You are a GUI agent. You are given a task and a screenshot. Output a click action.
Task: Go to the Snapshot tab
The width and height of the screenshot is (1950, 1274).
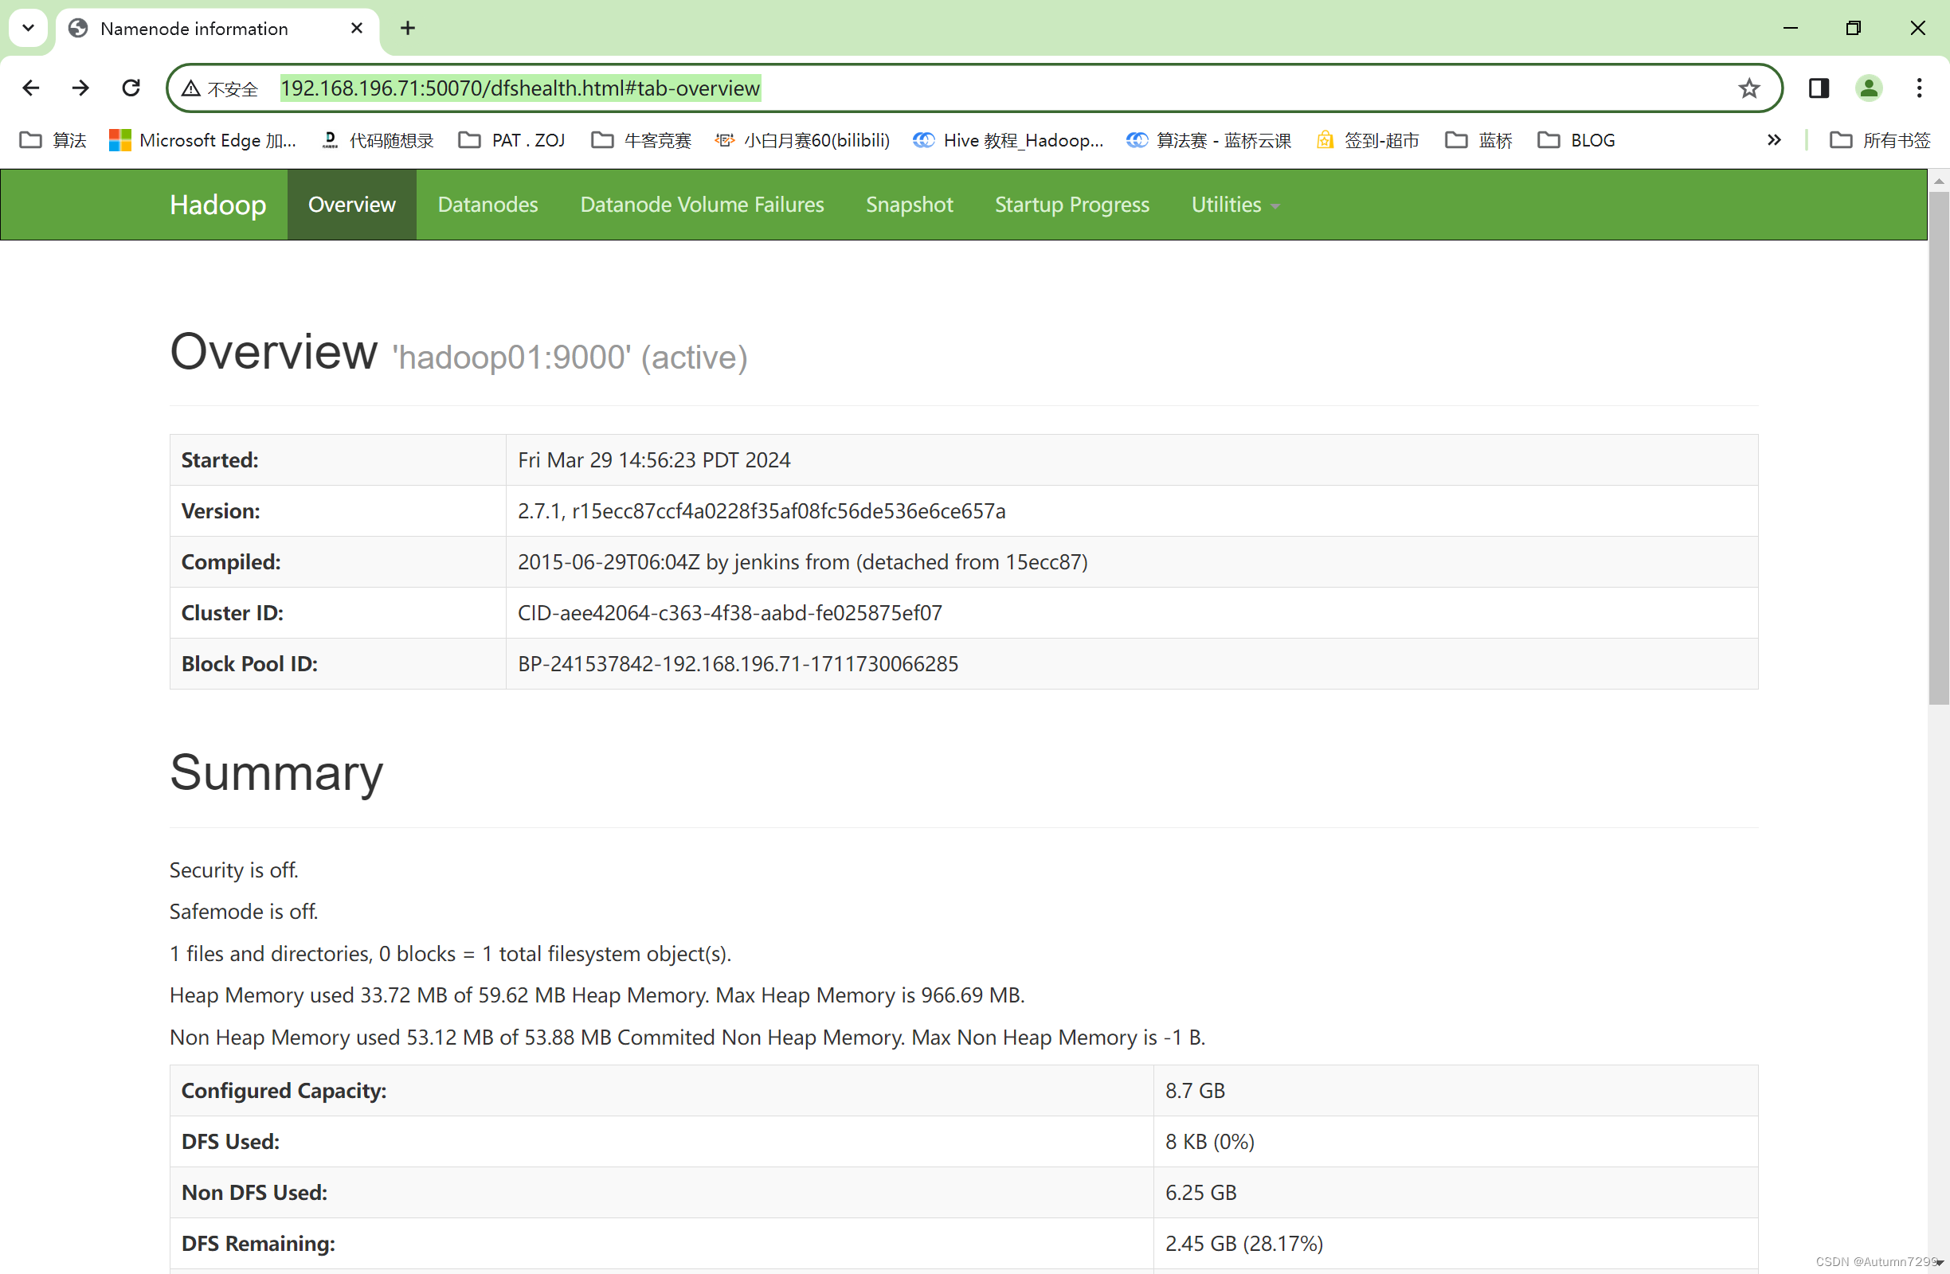[909, 205]
